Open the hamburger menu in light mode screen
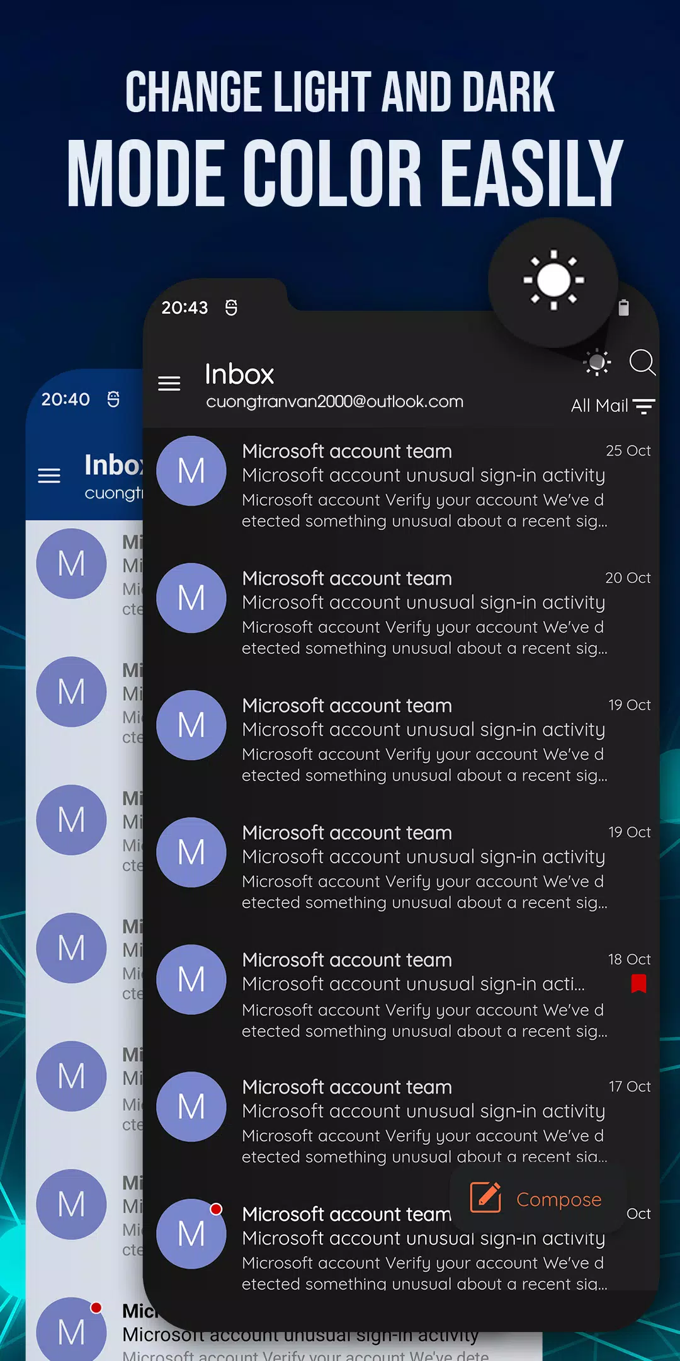The height and width of the screenshot is (1361, 680). click(49, 476)
